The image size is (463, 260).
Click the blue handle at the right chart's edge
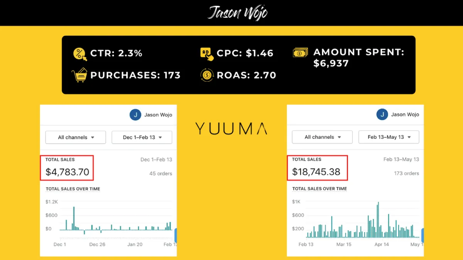tap(422, 236)
